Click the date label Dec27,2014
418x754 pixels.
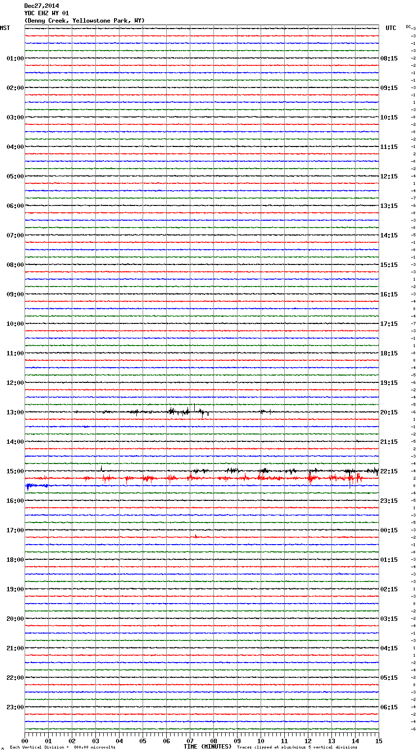point(41,6)
